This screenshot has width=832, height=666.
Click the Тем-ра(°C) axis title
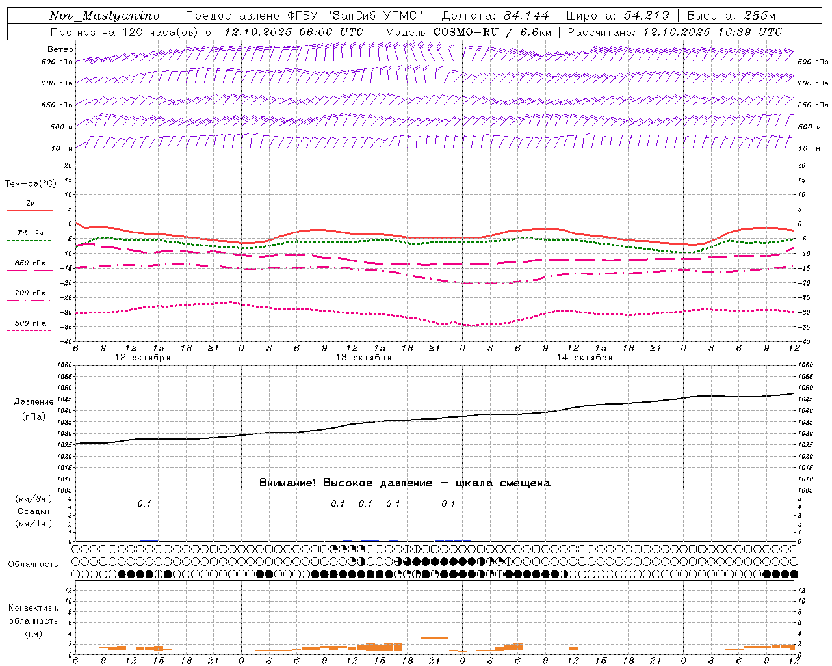tap(31, 184)
